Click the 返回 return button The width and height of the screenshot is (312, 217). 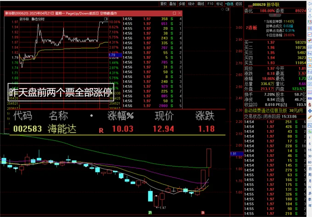239,4
